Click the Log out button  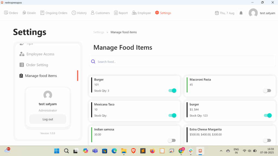click(x=48, y=119)
